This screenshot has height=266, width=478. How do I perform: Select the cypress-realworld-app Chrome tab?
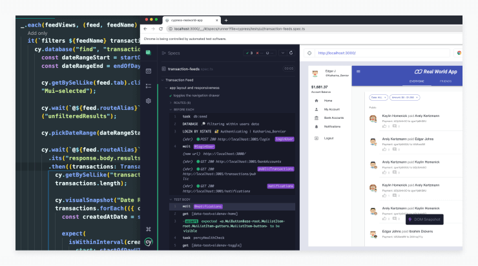[191, 21]
